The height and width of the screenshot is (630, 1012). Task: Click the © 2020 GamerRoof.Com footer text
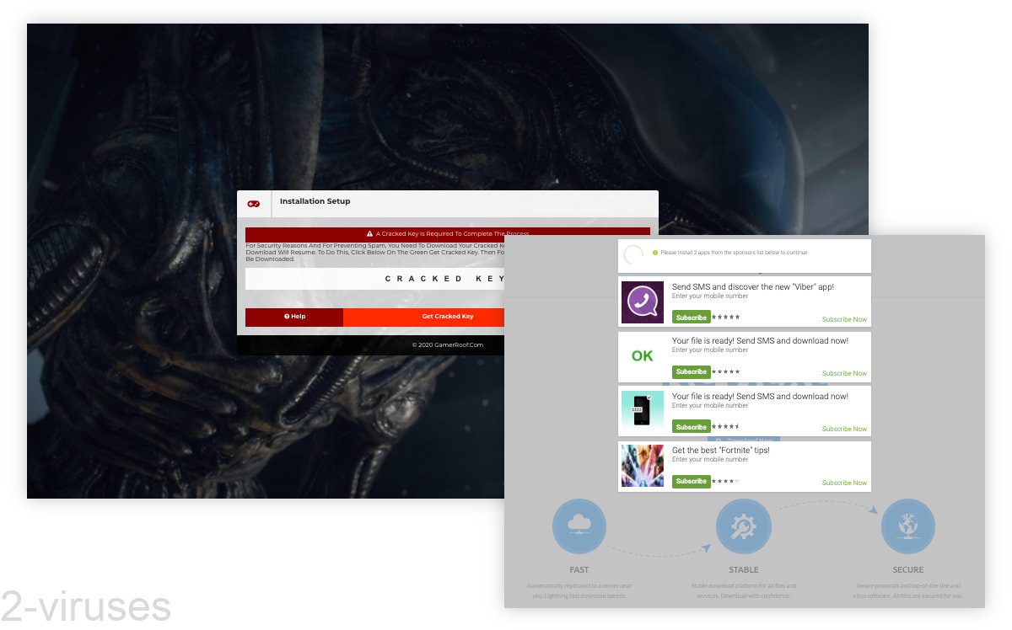click(x=448, y=344)
